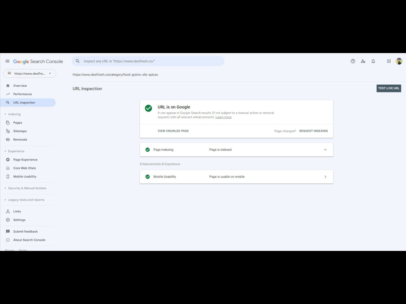Viewport: 406px width, 304px height.
Task: Follow the Learn more link
Action: coord(223,117)
